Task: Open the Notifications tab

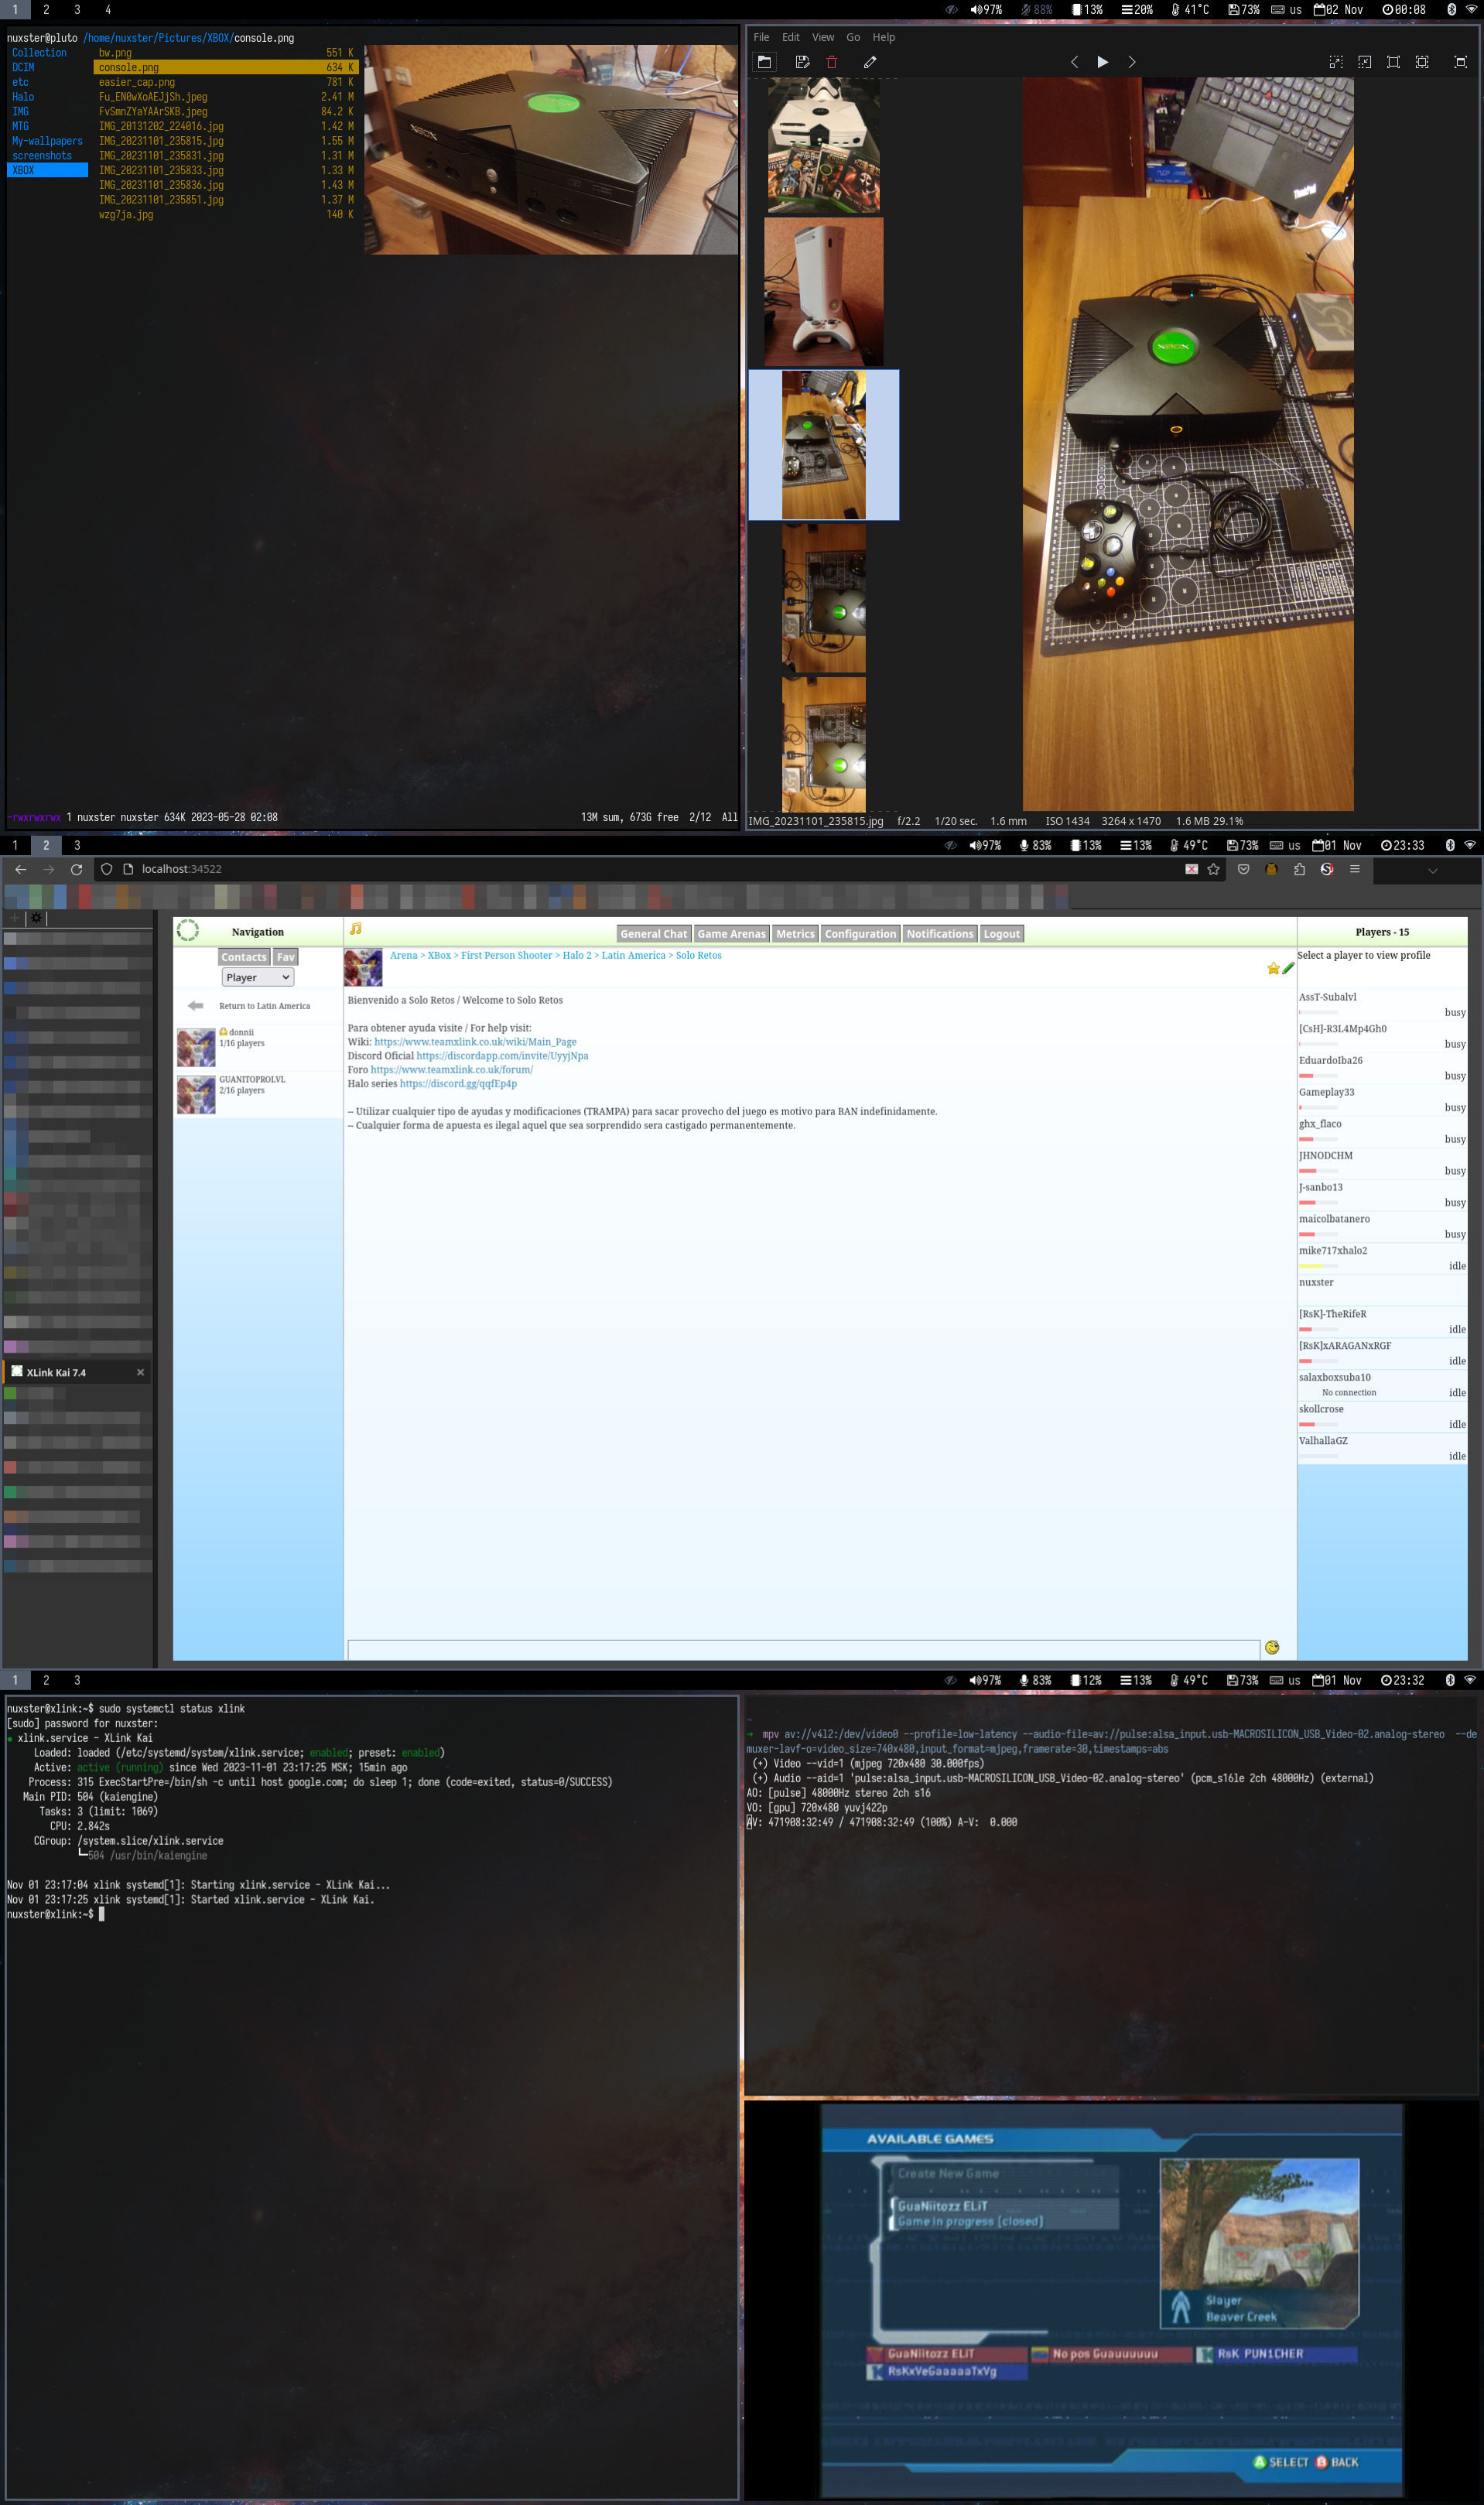Action: [940, 934]
